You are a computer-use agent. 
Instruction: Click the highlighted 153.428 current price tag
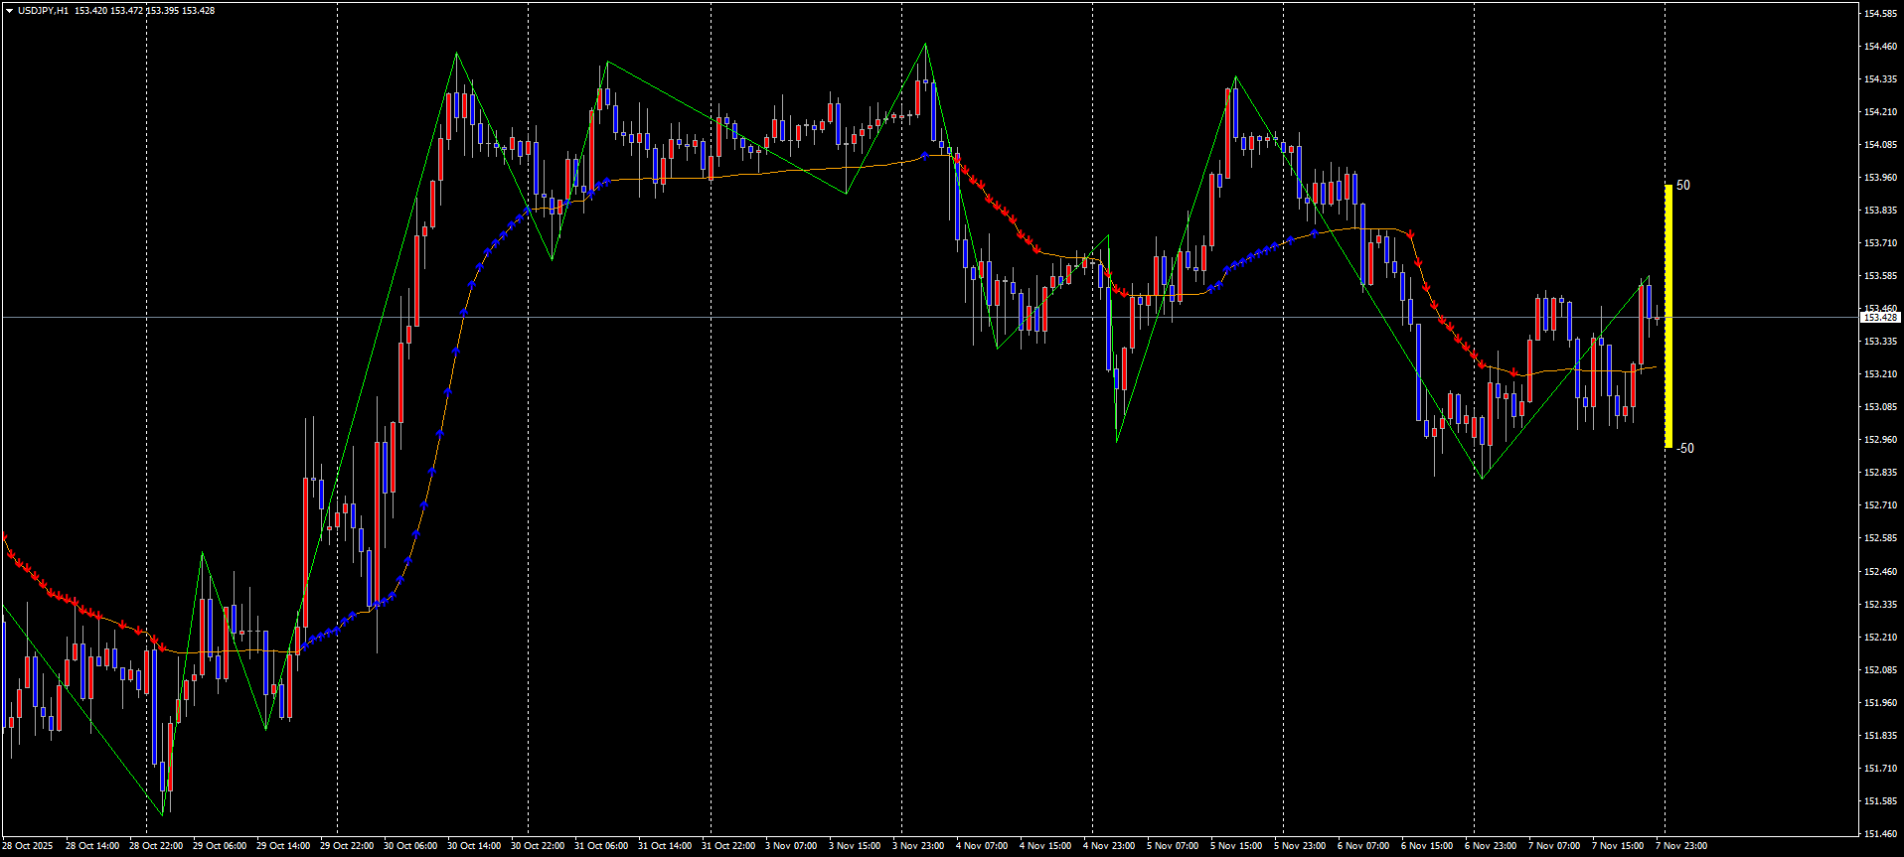[1880, 318]
